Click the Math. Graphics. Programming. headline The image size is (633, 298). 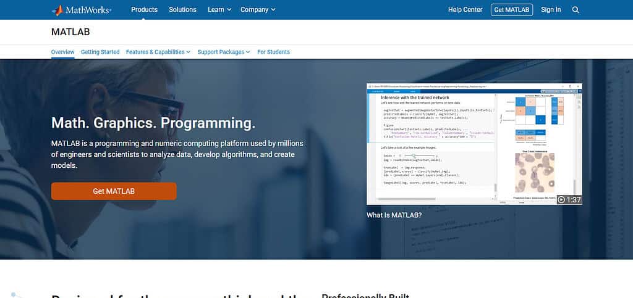[x=153, y=123]
